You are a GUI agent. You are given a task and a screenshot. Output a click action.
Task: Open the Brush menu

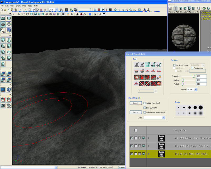(18, 6)
